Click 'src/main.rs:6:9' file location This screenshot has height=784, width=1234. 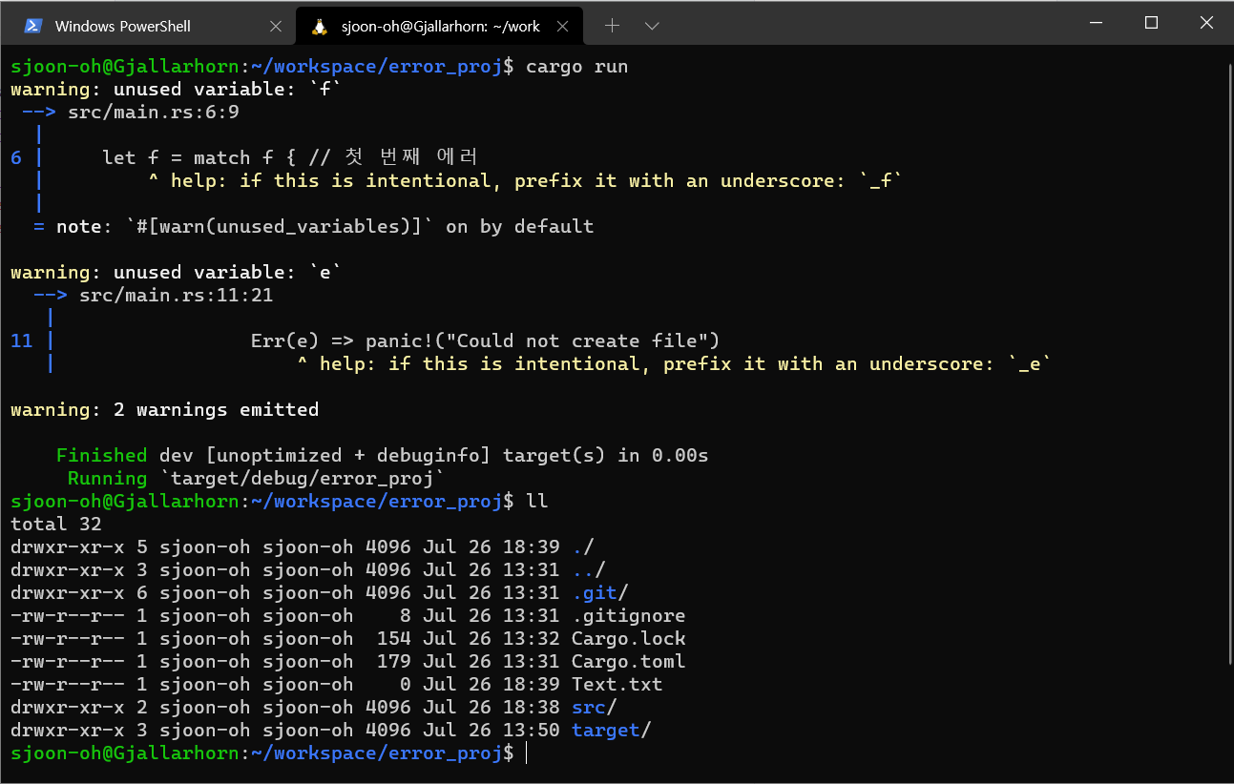coord(154,112)
